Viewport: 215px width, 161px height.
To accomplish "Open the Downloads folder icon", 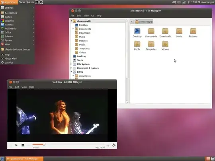I will coord(165,33).
